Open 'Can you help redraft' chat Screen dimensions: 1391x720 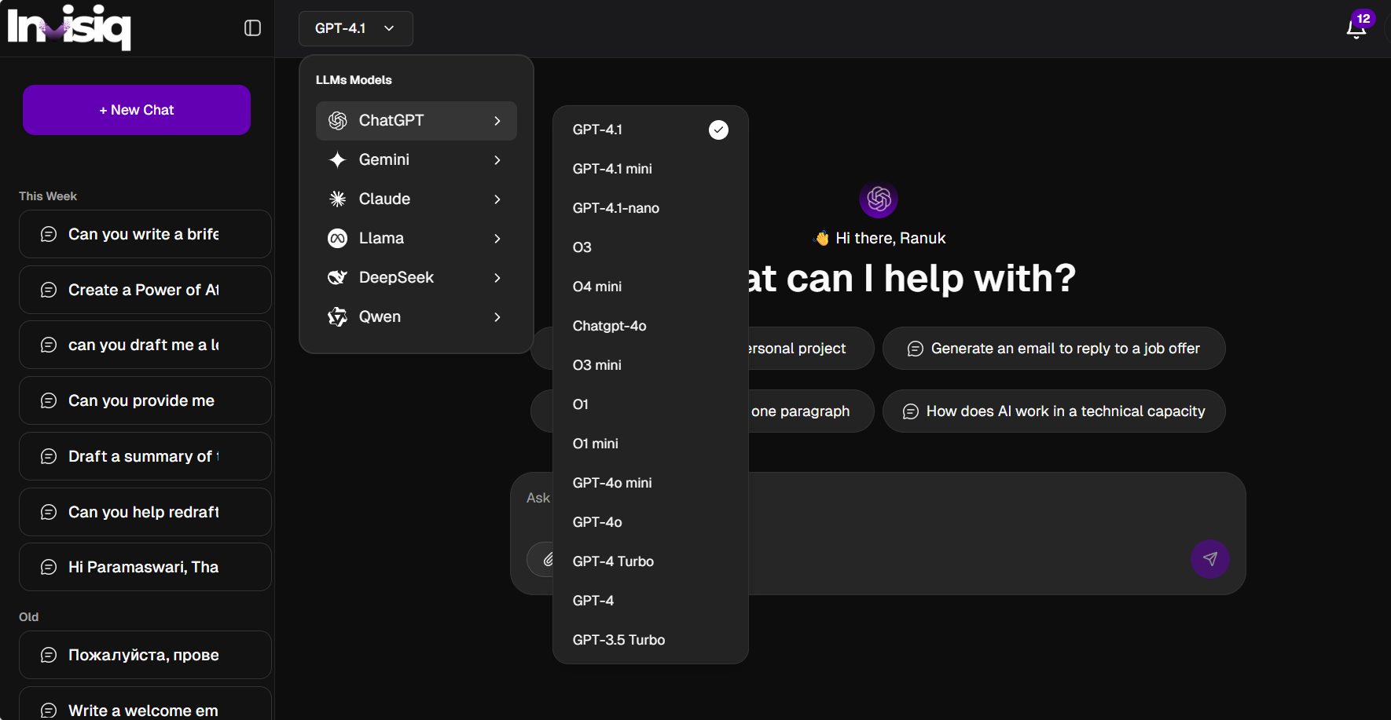point(145,512)
